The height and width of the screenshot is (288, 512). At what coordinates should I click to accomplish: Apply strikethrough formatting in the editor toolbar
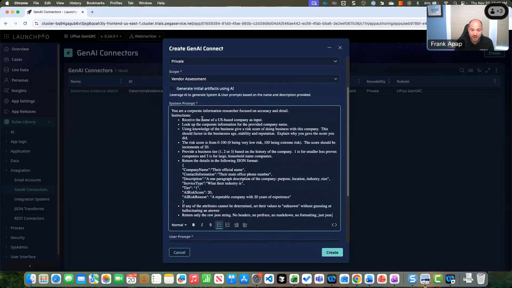(x=210, y=225)
